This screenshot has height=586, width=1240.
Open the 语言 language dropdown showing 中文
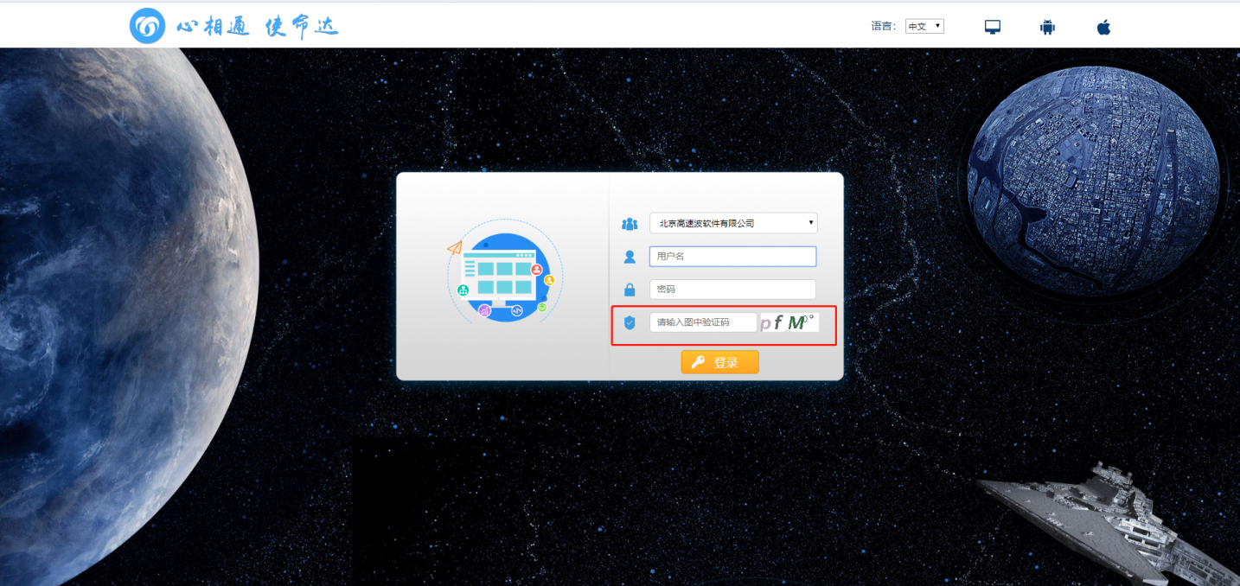click(924, 27)
